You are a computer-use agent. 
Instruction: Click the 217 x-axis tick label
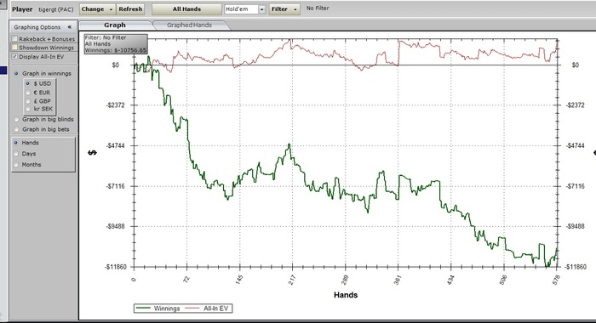(291, 280)
